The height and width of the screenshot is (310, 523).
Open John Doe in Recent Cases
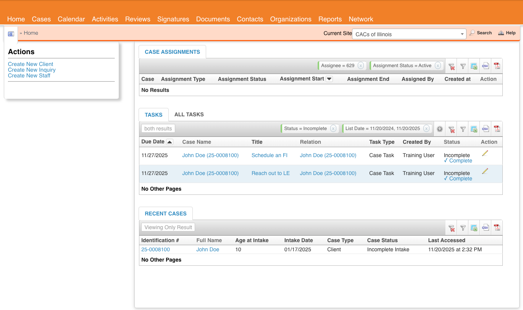(208, 249)
